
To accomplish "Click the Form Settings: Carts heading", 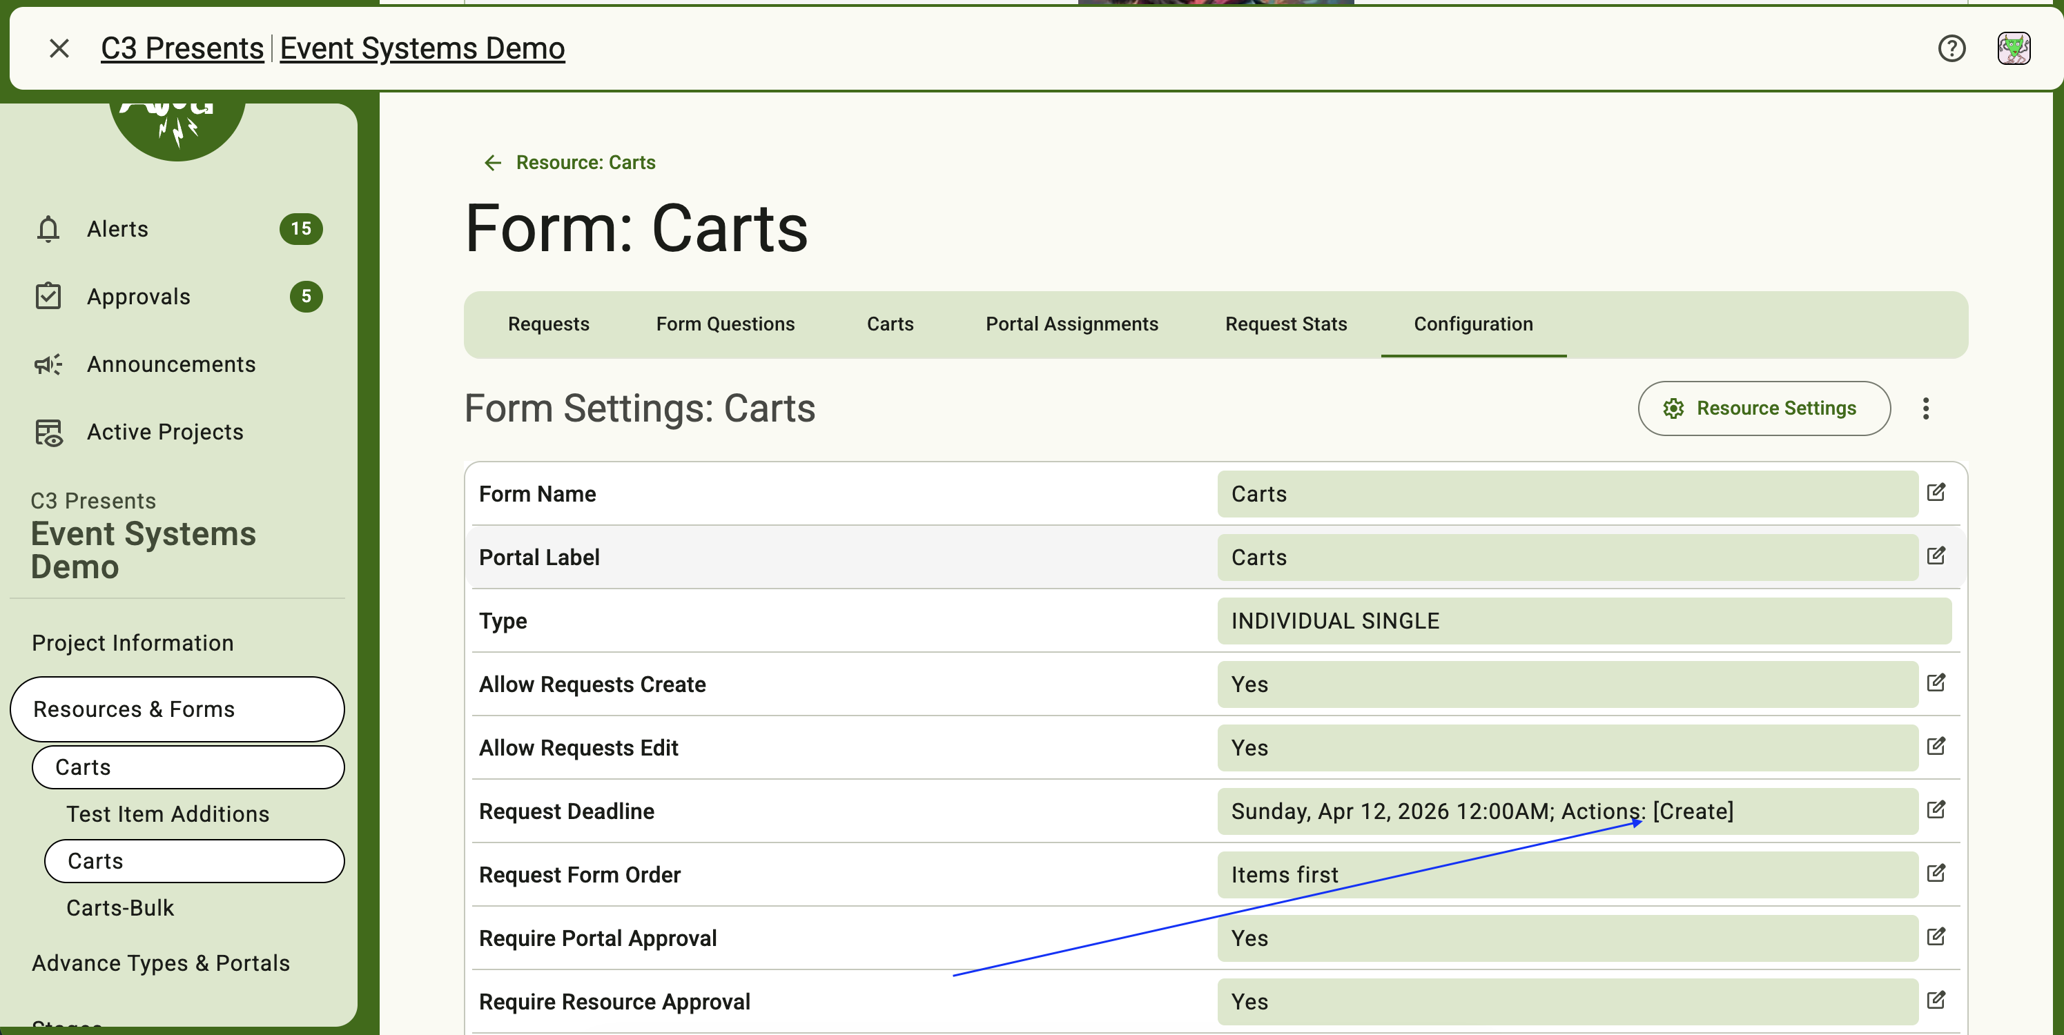I will coord(639,408).
